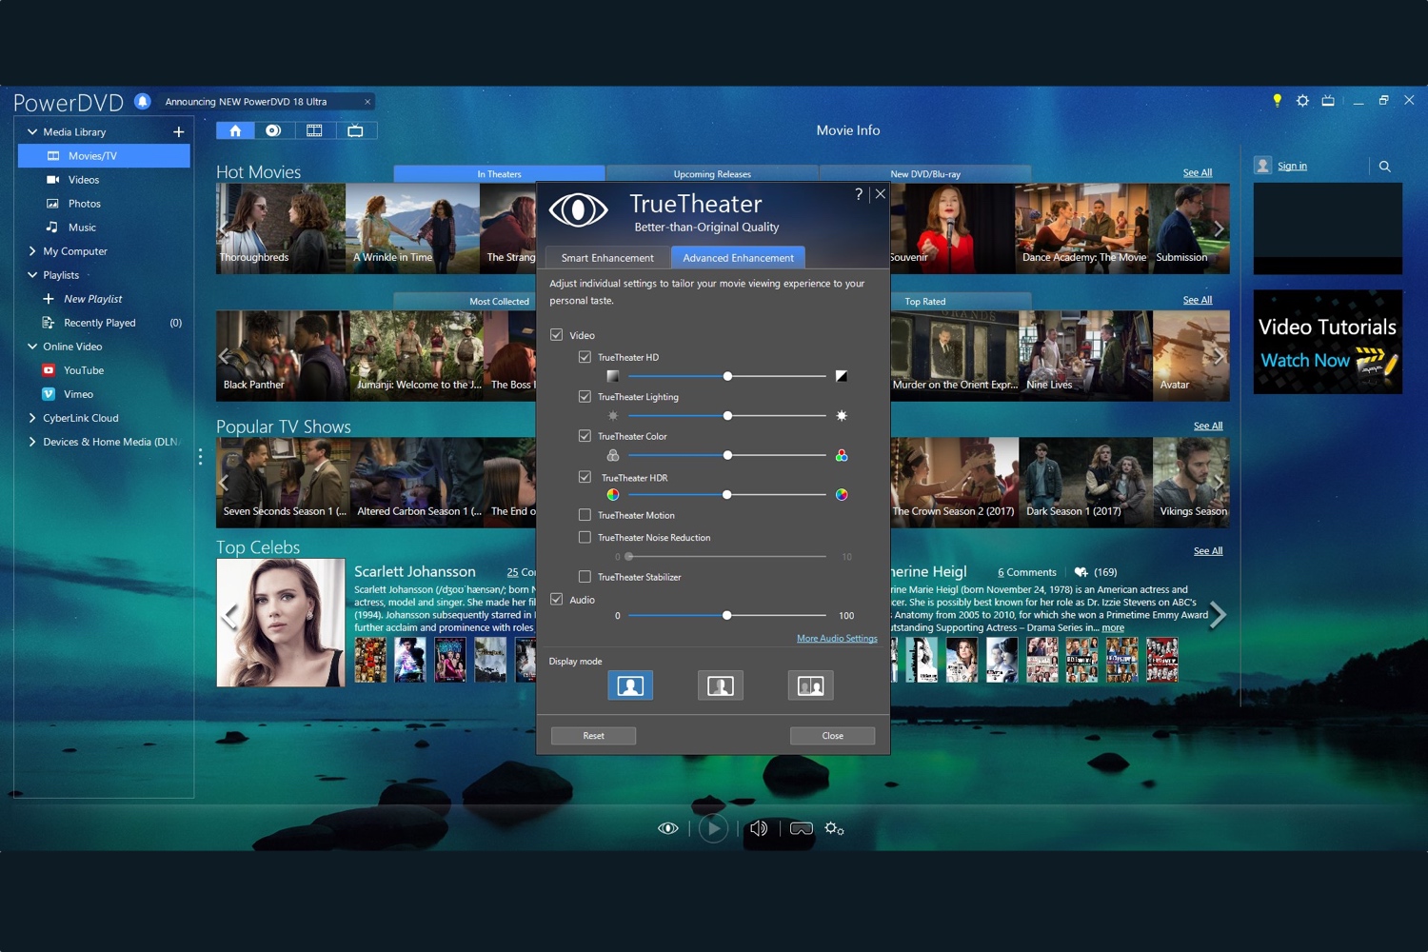Toggle TrueTheater Lighting checkbox

585,396
